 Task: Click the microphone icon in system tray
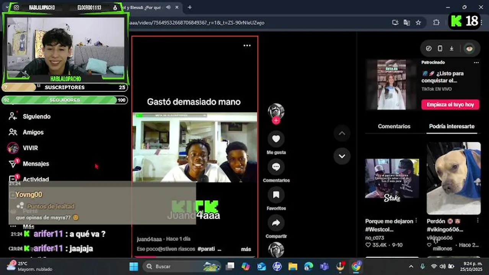click(x=422, y=266)
